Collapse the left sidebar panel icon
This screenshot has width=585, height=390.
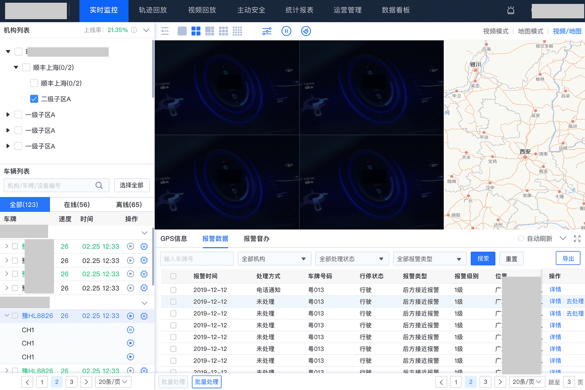(165, 31)
